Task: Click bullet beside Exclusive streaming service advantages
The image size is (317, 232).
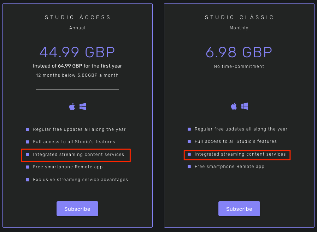Action: [x=28, y=180]
